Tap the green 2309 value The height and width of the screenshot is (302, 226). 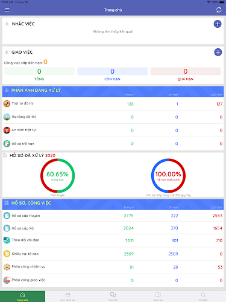click(129, 254)
